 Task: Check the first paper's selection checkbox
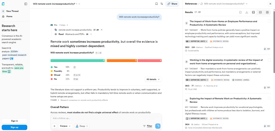(x=269, y=21)
